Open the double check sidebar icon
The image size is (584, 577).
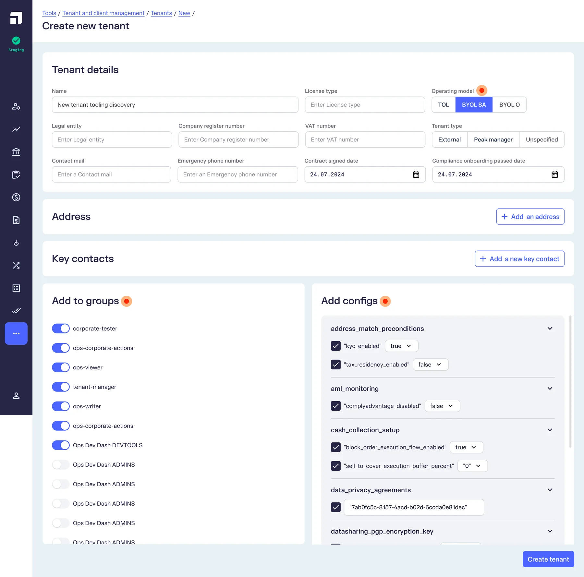click(x=16, y=311)
